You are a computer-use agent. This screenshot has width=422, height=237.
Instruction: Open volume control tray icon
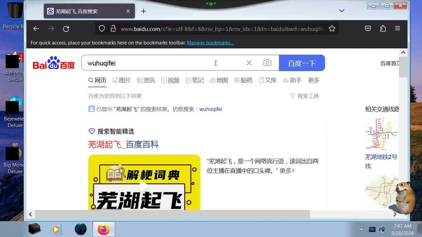click(x=382, y=229)
